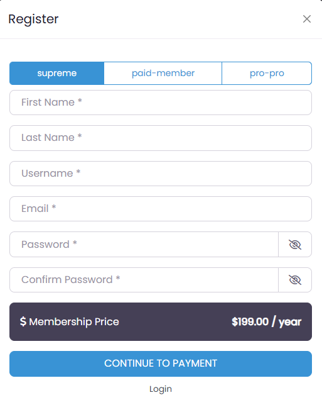Focus the First Name input field
Screen dimensions: 322x417
(161, 103)
